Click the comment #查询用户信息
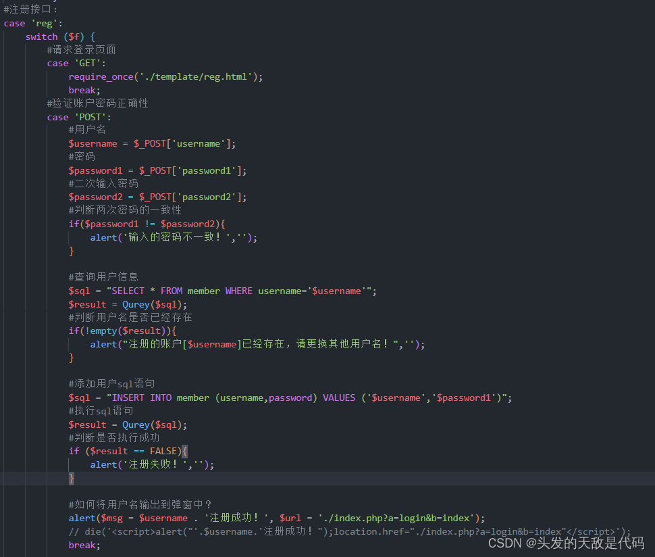This screenshot has width=655, height=557. [x=103, y=277]
